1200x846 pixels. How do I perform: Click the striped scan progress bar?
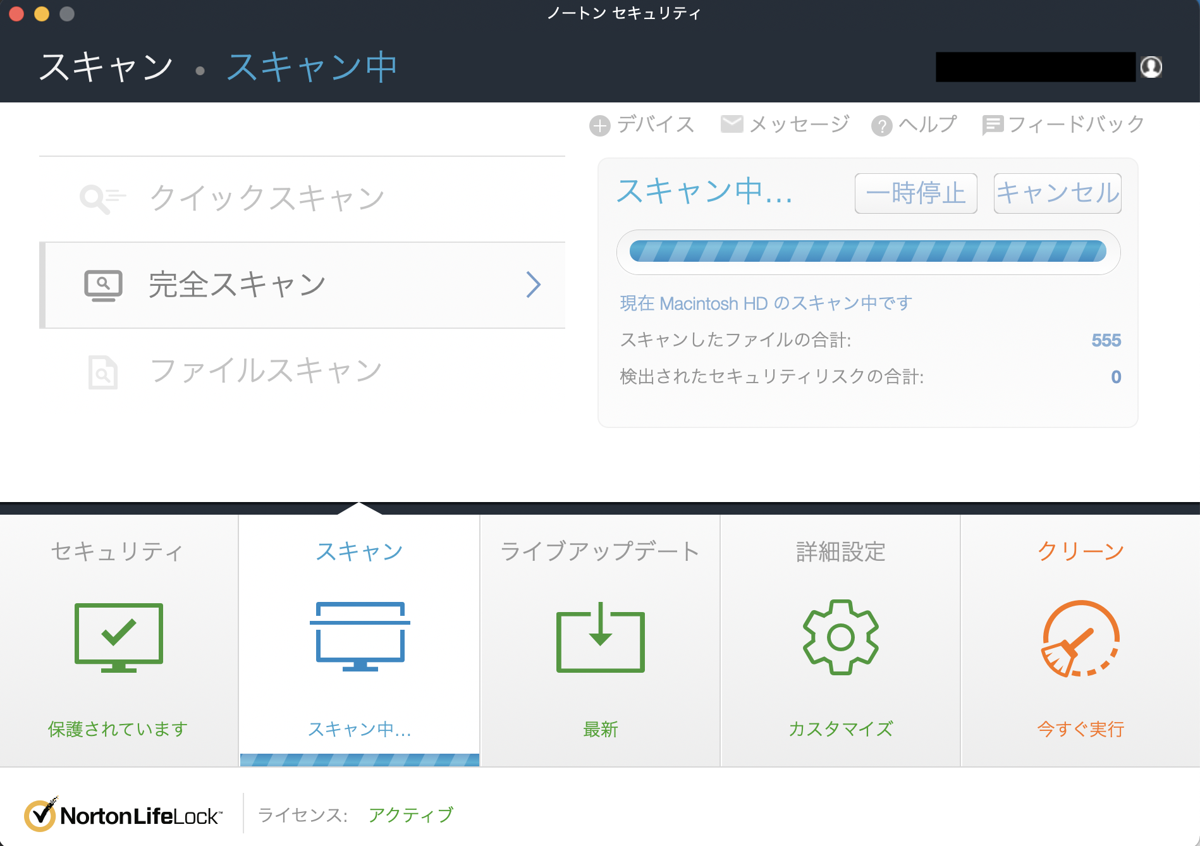pos(867,252)
